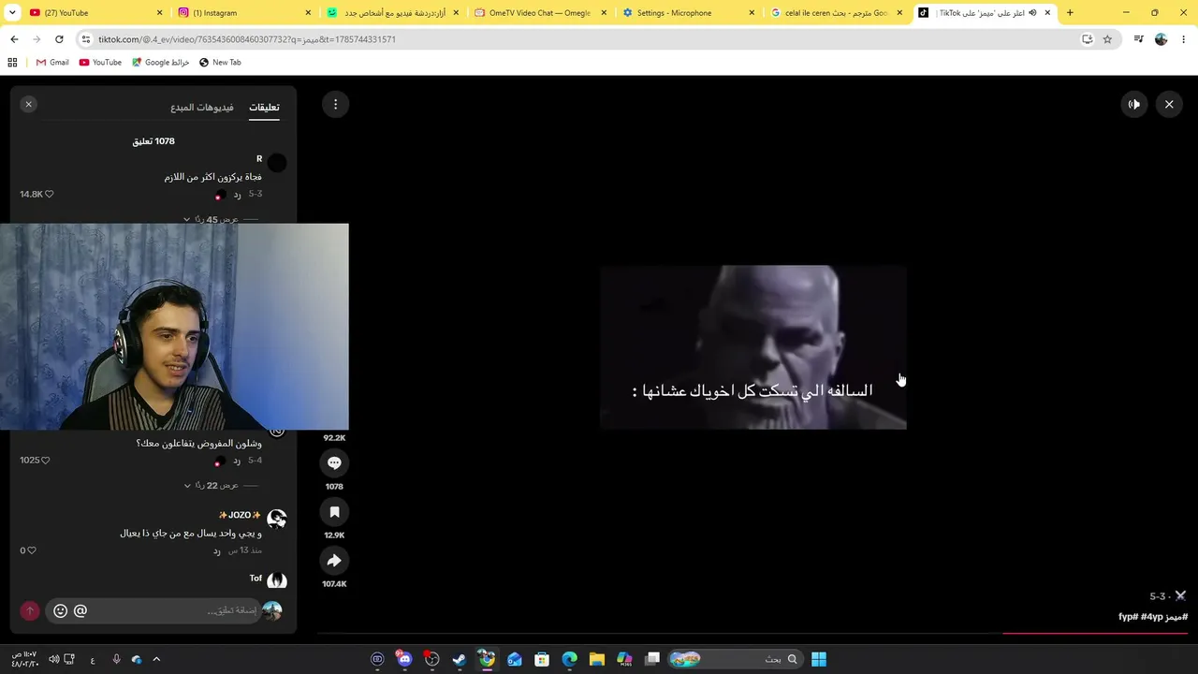The height and width of the screenshot is (674, 1198).
Task: Reply to the comment by R
Action: [x=237, y=194]
